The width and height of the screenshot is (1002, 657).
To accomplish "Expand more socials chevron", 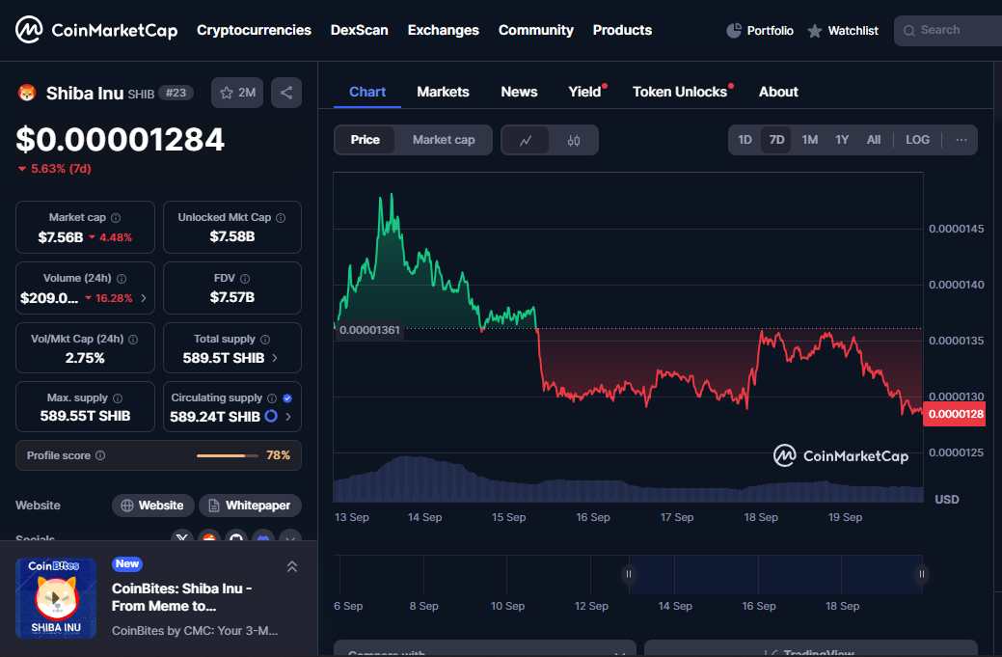I will click(x=290, y=537).
